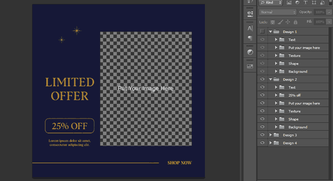Lock transparent pixels icon

tap(272, 22)
